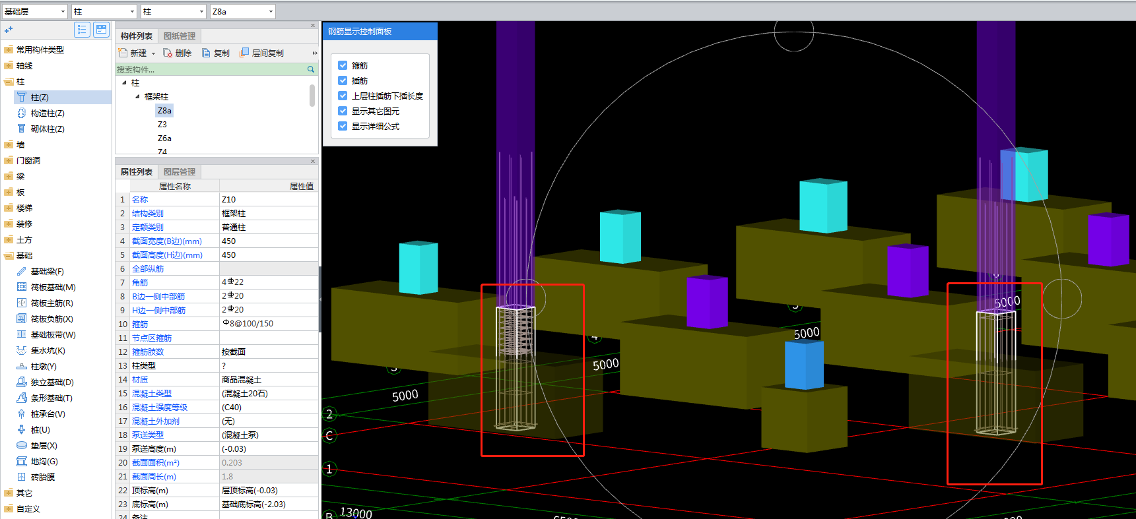Viewport: 1136px width, 519px height.
Task: Choose the 筏板负筋(X) icon
Action: (22, 319)
